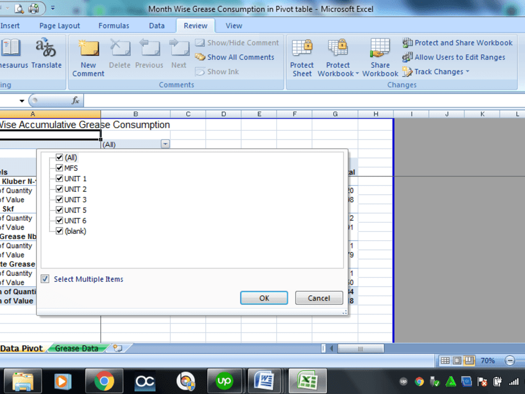
Task: Toggle the UNIT 6 checkbox
Action: (x=59, y=221)
